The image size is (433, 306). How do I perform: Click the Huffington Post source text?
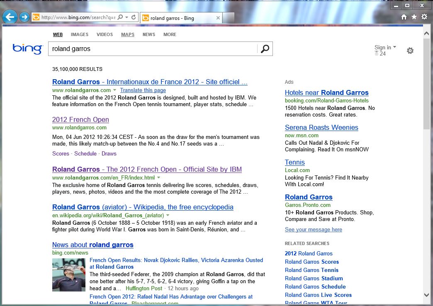pos(144,288)
